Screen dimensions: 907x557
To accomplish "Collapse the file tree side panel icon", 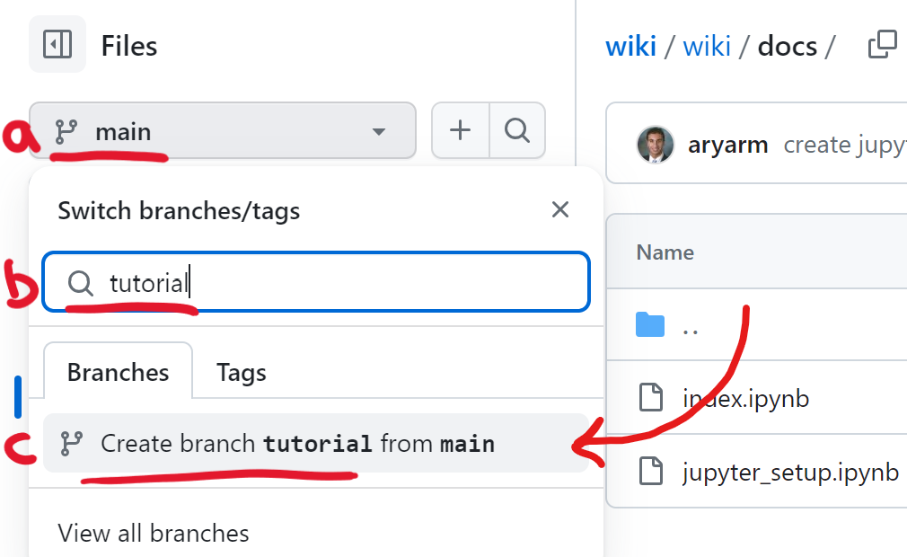I will click(x=57, y=45).
